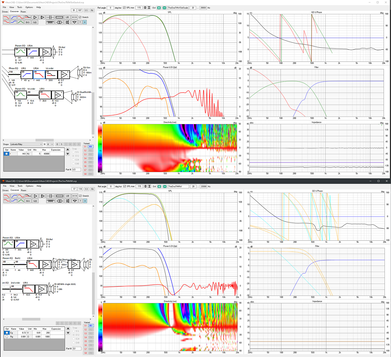This screenshot has width=391, height=357.
Task: Click the Eg value cell showing 8.72
Action: 22,333
